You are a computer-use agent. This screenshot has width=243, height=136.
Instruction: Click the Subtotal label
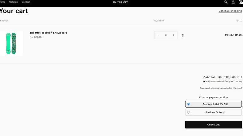209,77
